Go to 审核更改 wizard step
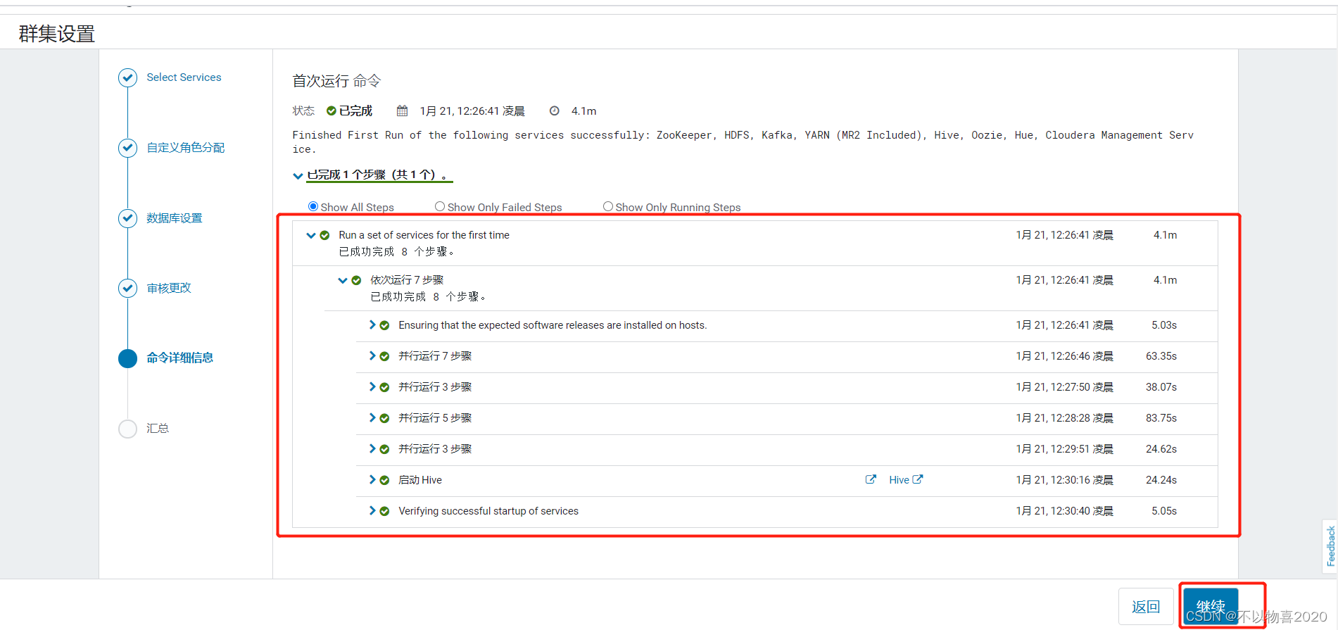Screen dimensions: 1338x630 (169, 288)
